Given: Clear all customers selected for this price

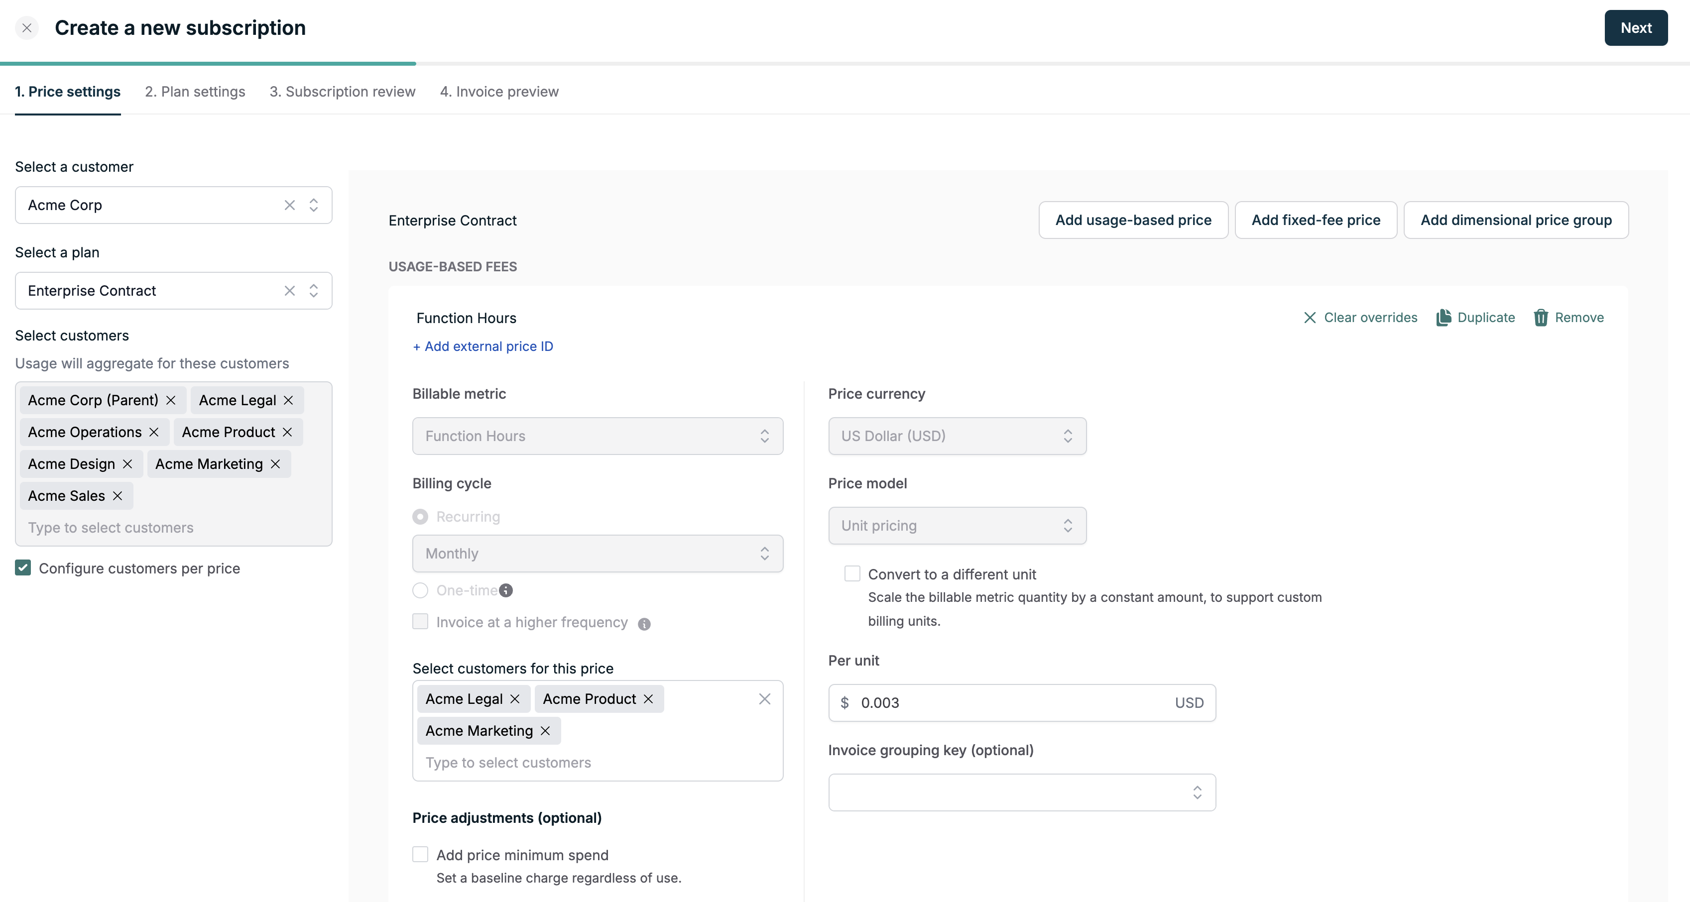Looking at the screenshot, I should coord(764,698).
